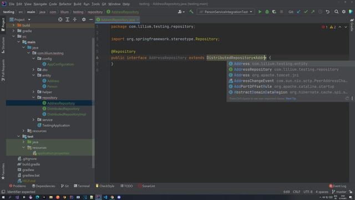Image resolution: width=355 pixels, height=200 pixels.
Task: Open the user account dropdown icon
Action: (181, 12)
